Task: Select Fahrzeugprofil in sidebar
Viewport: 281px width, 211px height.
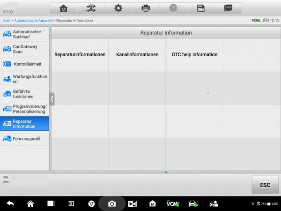Action: pos(24,138)
